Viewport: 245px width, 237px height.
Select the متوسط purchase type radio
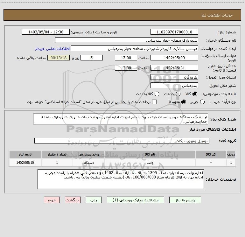click(x=184, y=102)
